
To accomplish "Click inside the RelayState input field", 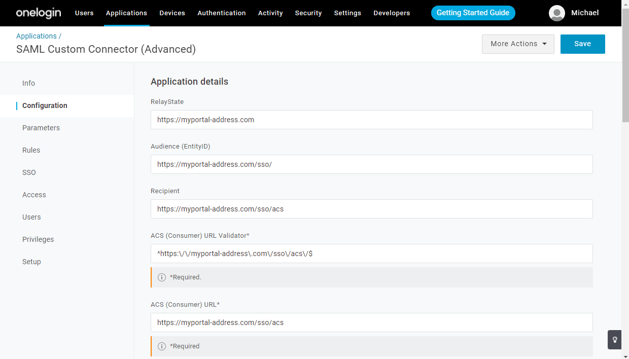I will pos(371,120).
